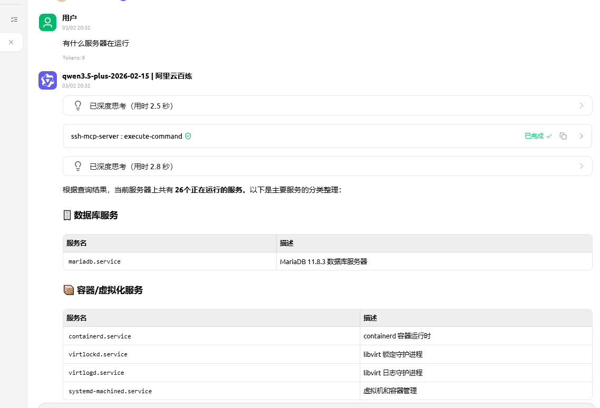Click the containerd.service table cell

pyautogui.click(x=100, y=336)
